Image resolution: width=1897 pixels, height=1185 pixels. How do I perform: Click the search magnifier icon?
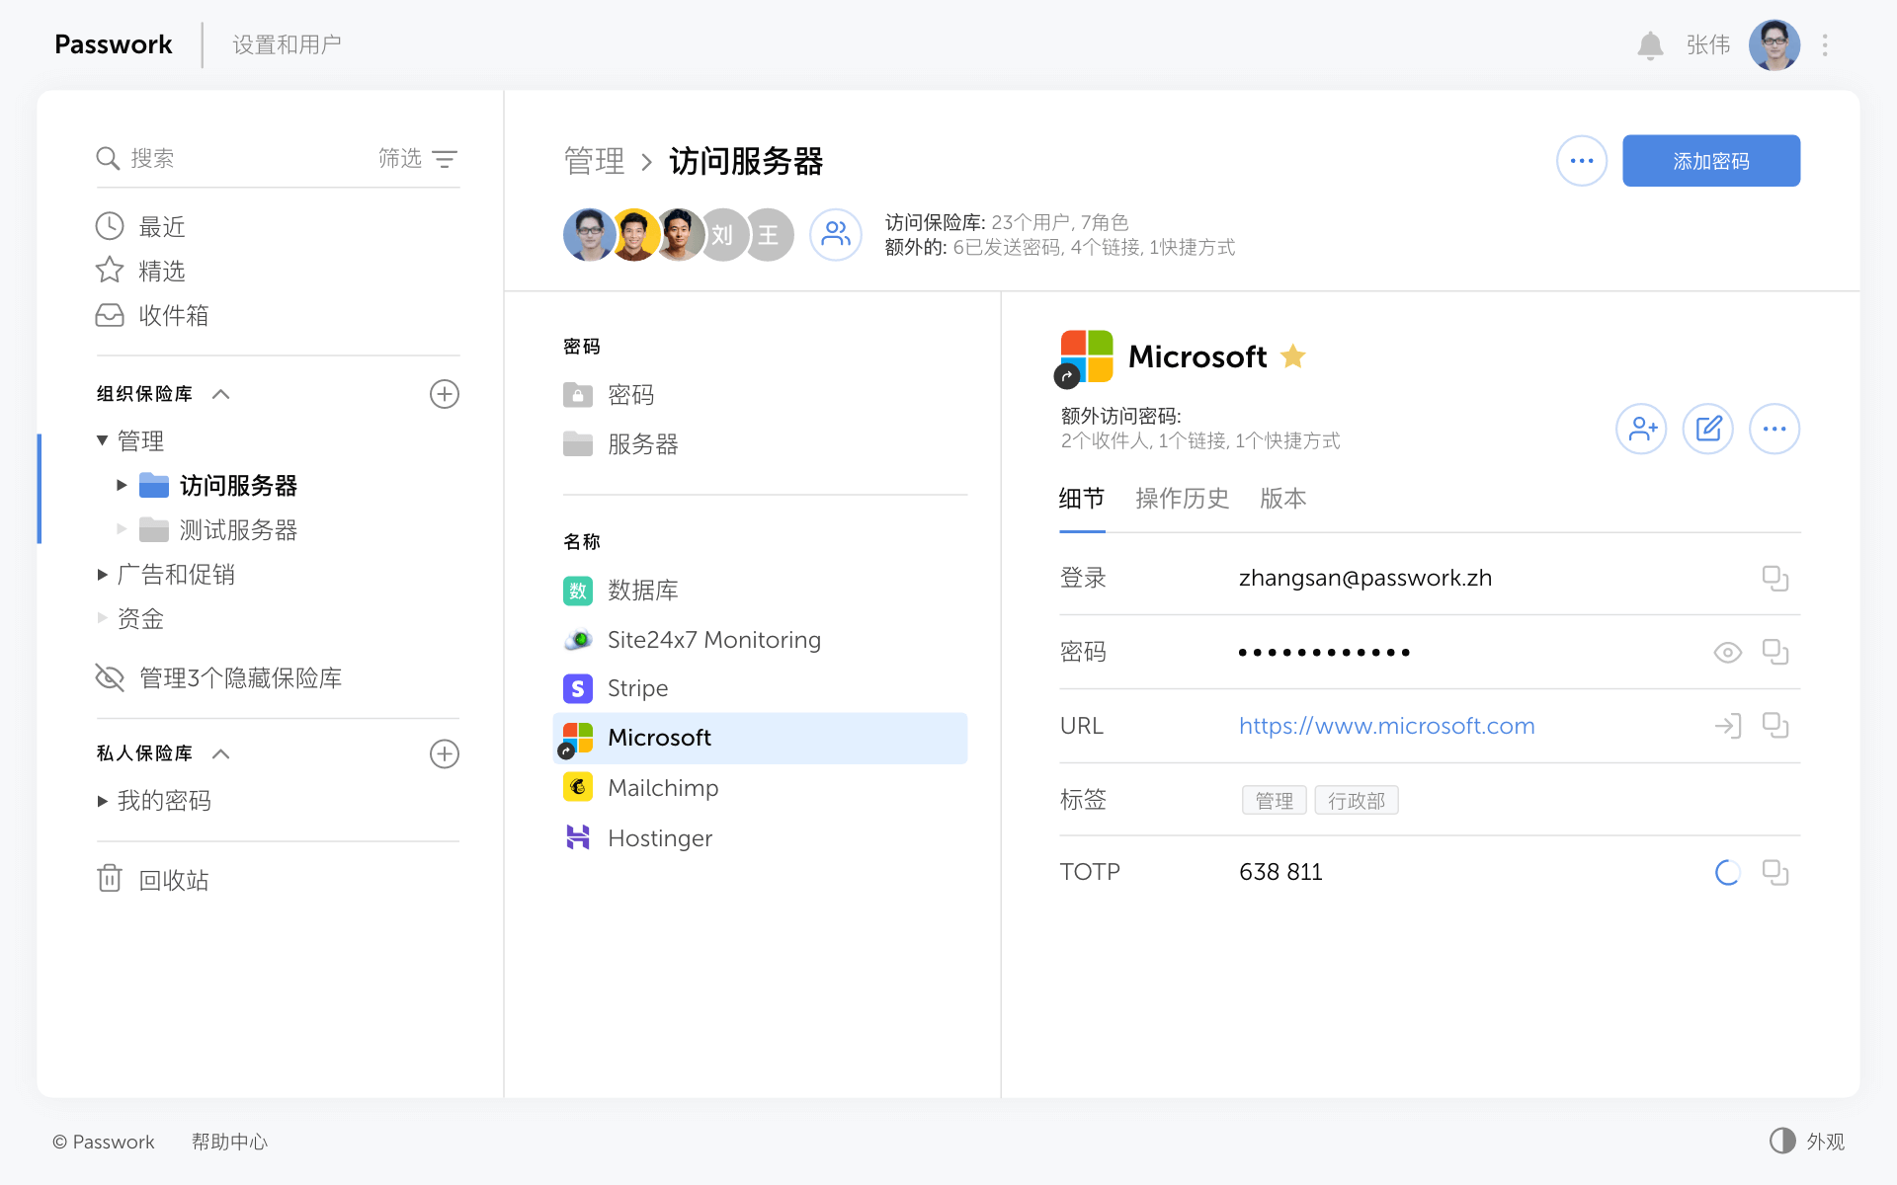[x=108, y=158]
